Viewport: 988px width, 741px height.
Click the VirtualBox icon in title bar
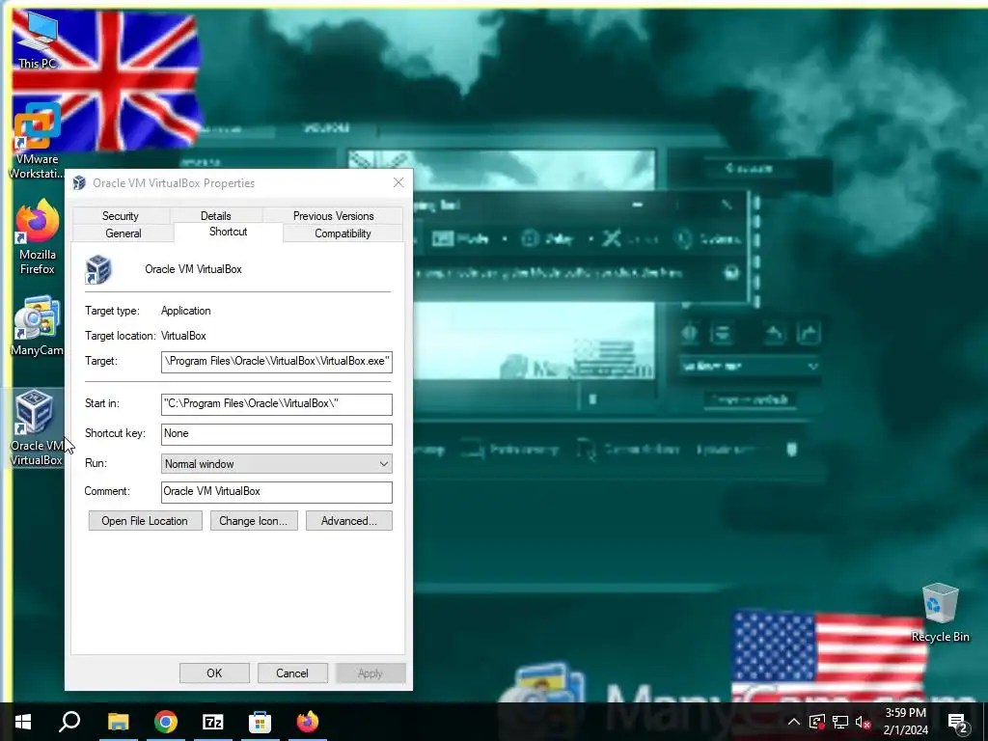pyautogui.click(x=79, y=182)
